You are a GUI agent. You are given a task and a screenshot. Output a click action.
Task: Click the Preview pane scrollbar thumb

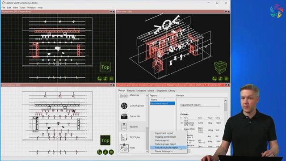click(x=225, y=107)
